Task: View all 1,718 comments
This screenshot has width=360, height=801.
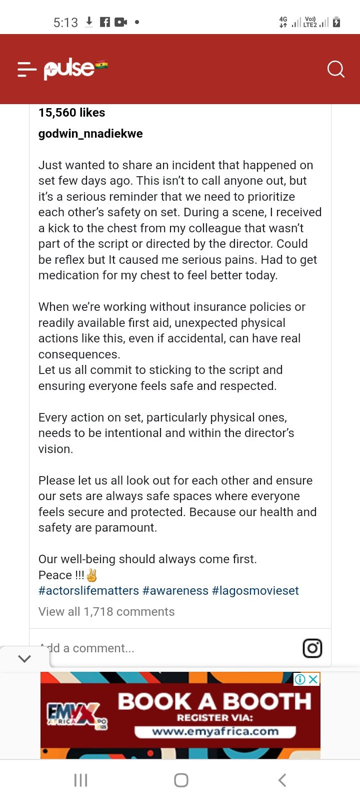Action: (106, 612)
